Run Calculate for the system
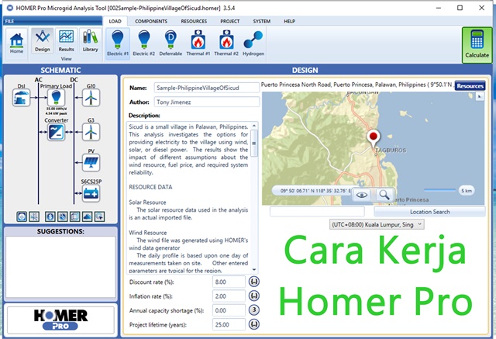The image size is (496, 339). (477, 45)
